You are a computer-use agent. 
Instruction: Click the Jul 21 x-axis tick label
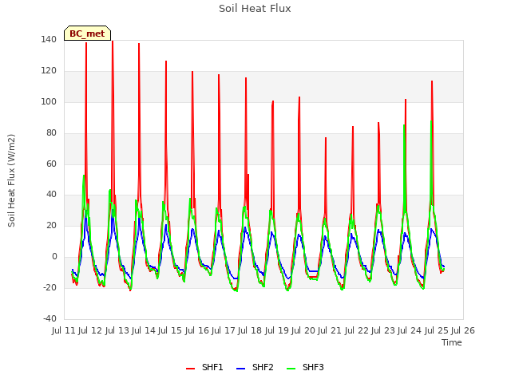pyautogui.click(x=330, y=330)
